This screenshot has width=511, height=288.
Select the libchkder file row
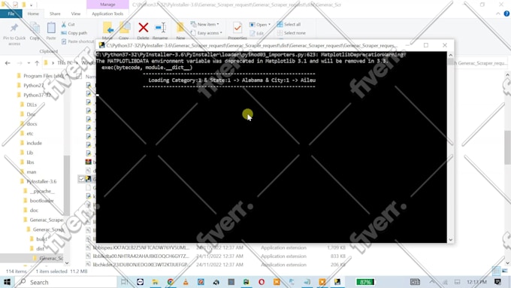[x=215, y=265]
